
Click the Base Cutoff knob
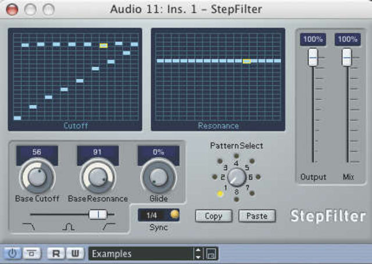[x=37, y=177]
